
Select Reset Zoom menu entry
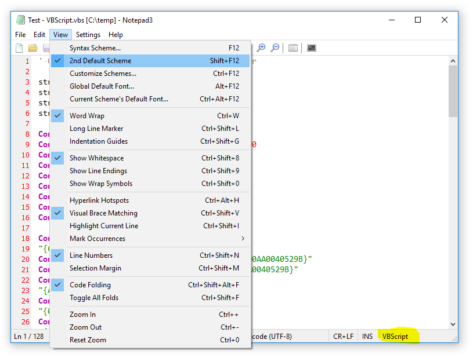[150, 340]
